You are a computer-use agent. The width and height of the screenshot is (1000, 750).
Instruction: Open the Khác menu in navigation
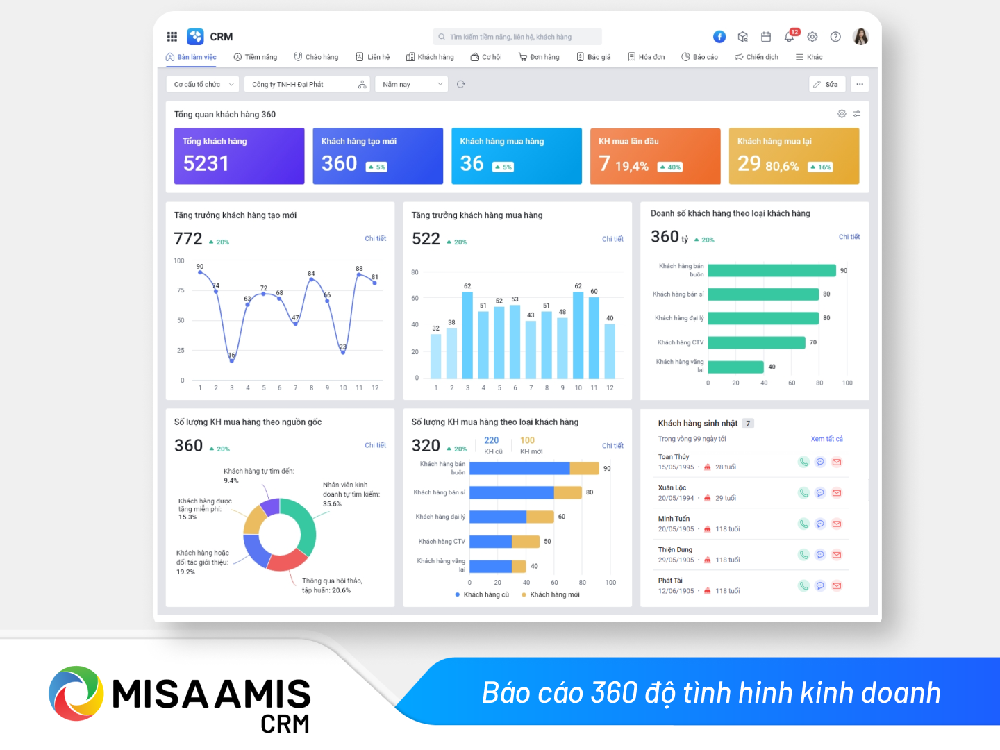(x=809, y=57)
